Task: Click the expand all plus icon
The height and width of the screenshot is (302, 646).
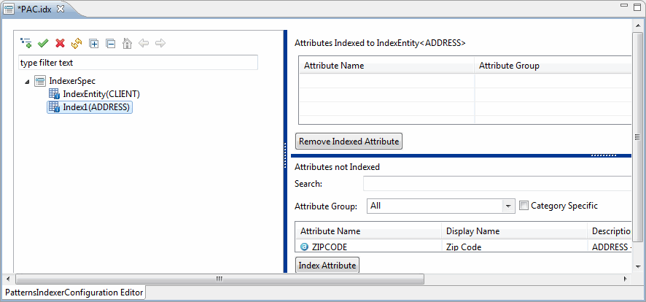Action: pyautogui.click(x=94, y=43)
